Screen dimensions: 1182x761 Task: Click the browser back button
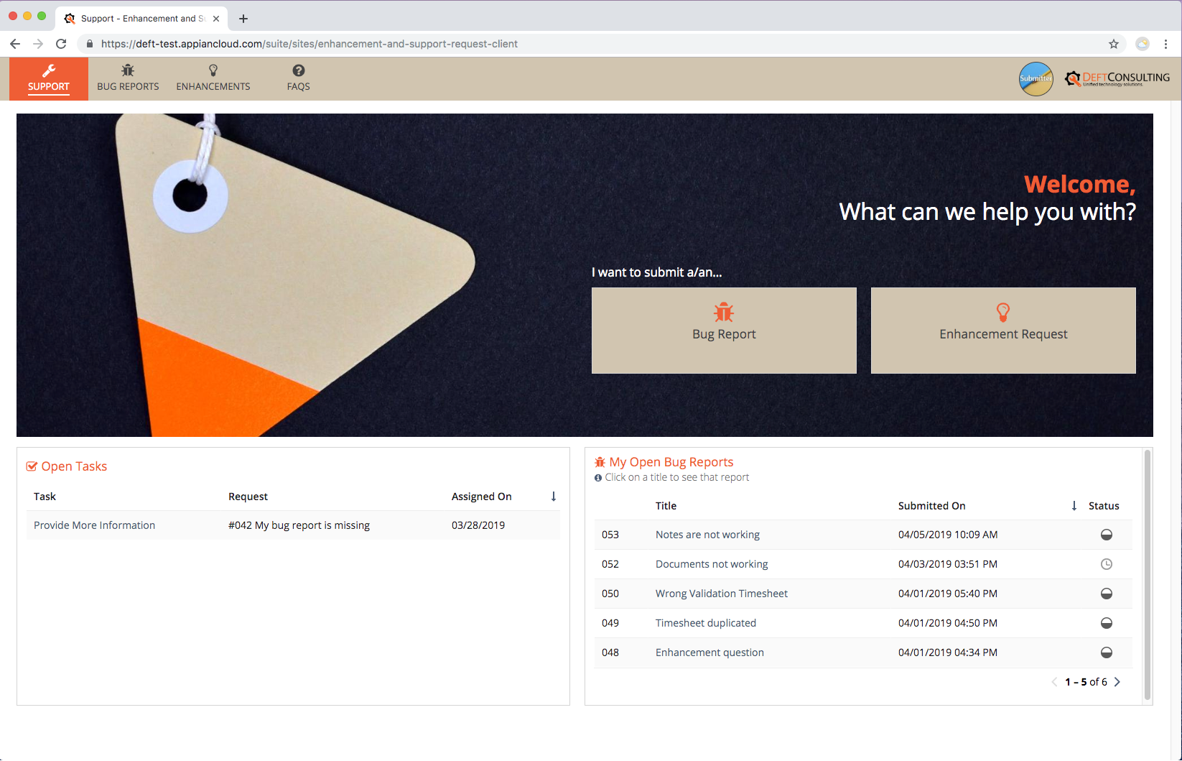15,44
